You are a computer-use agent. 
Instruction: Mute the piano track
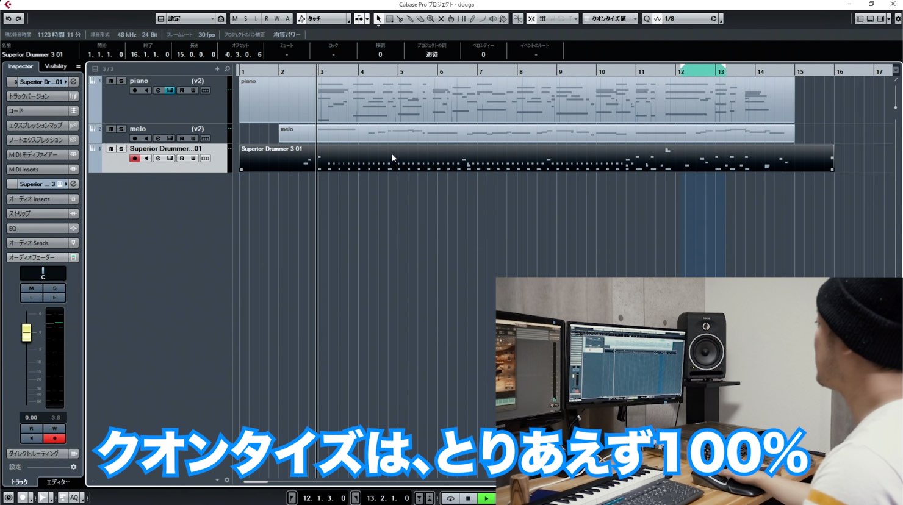[110, 81]
